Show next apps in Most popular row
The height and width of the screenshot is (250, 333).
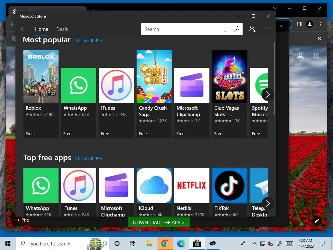(x=268, y=94)
